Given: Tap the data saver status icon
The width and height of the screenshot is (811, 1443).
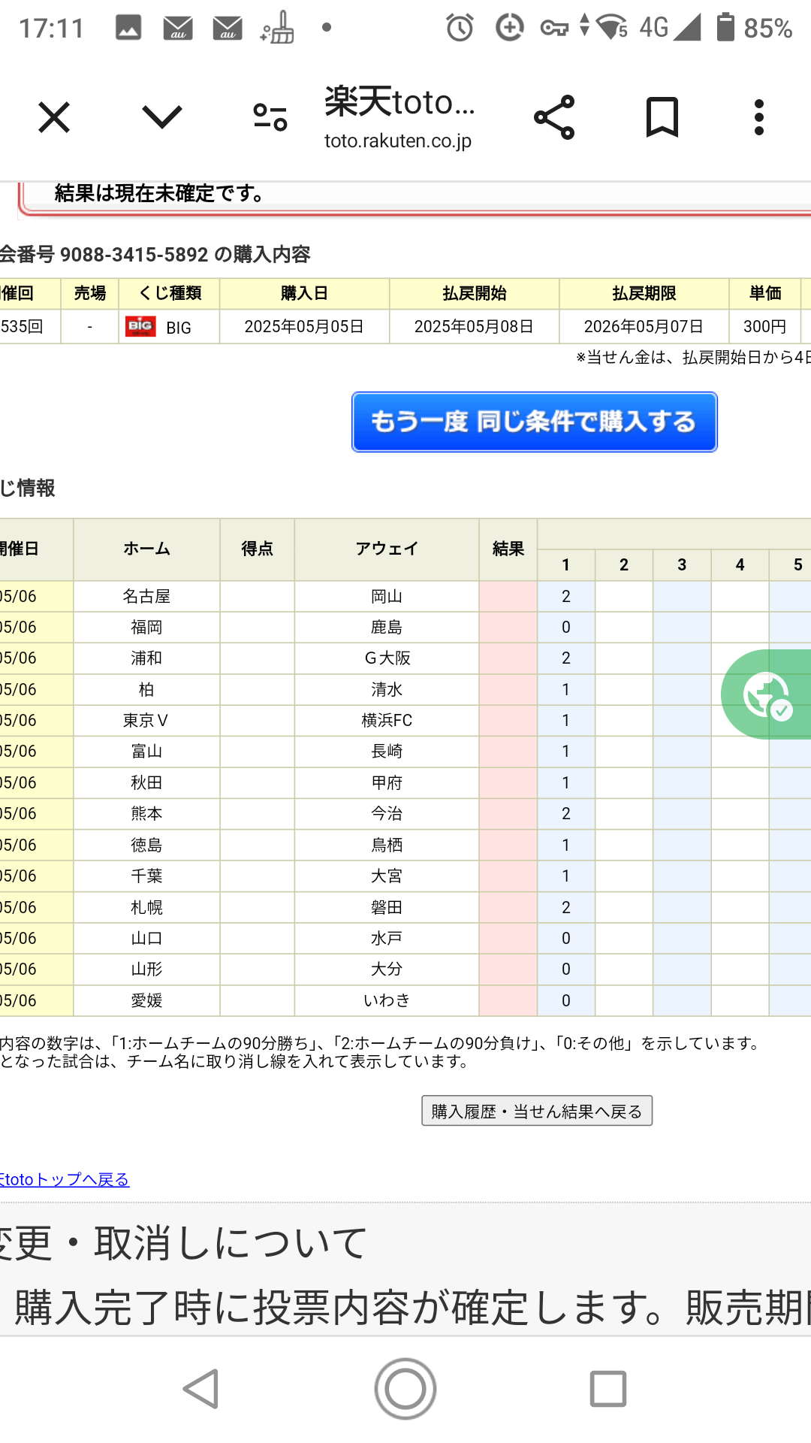Looking at the screenshot, I should (509, 28).
